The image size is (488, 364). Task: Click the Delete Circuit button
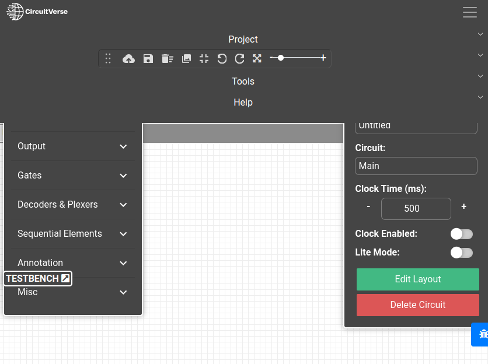(x=418, y=305)
